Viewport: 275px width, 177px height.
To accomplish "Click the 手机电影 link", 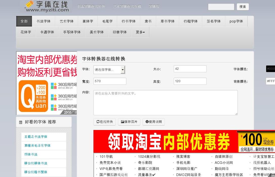I will (x=183, y=163).
